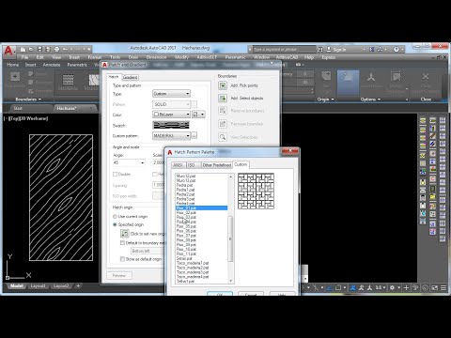Click the Preview button
The height and width of the screenshot is (338, 451).
(x=119, y=275)
